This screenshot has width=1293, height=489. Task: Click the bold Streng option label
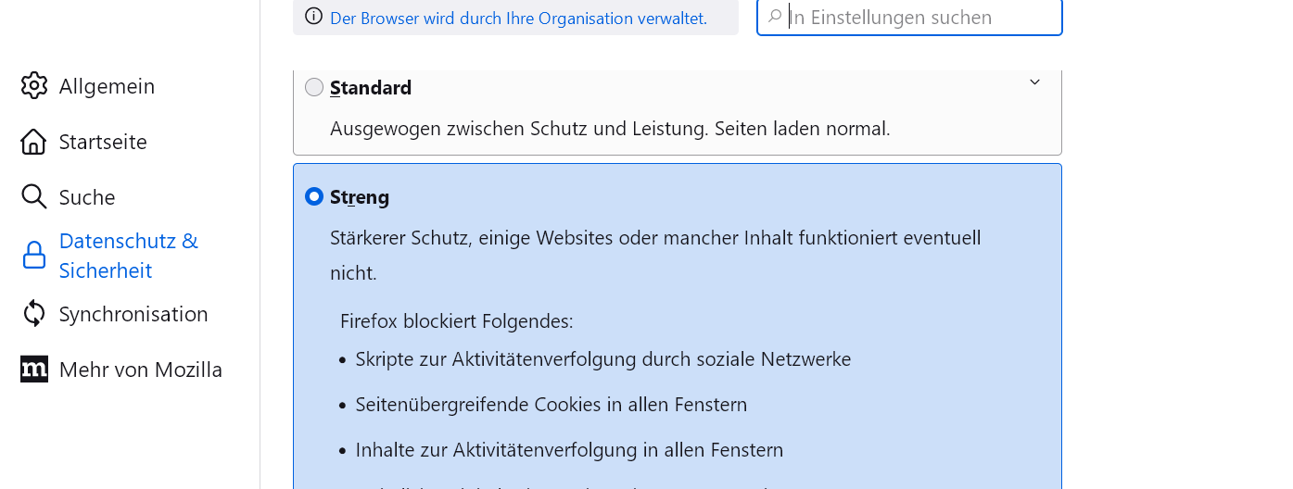click(360, 196)
